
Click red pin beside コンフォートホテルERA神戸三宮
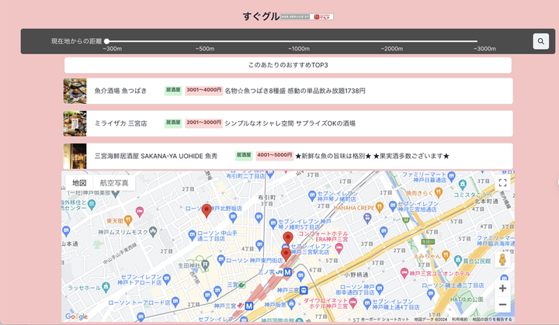pyautogui.click(x=288, y=238)
